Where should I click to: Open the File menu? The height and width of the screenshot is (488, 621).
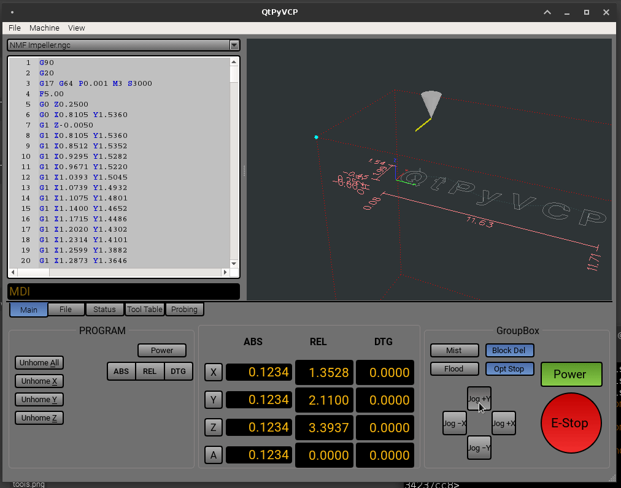click(15, 28)
